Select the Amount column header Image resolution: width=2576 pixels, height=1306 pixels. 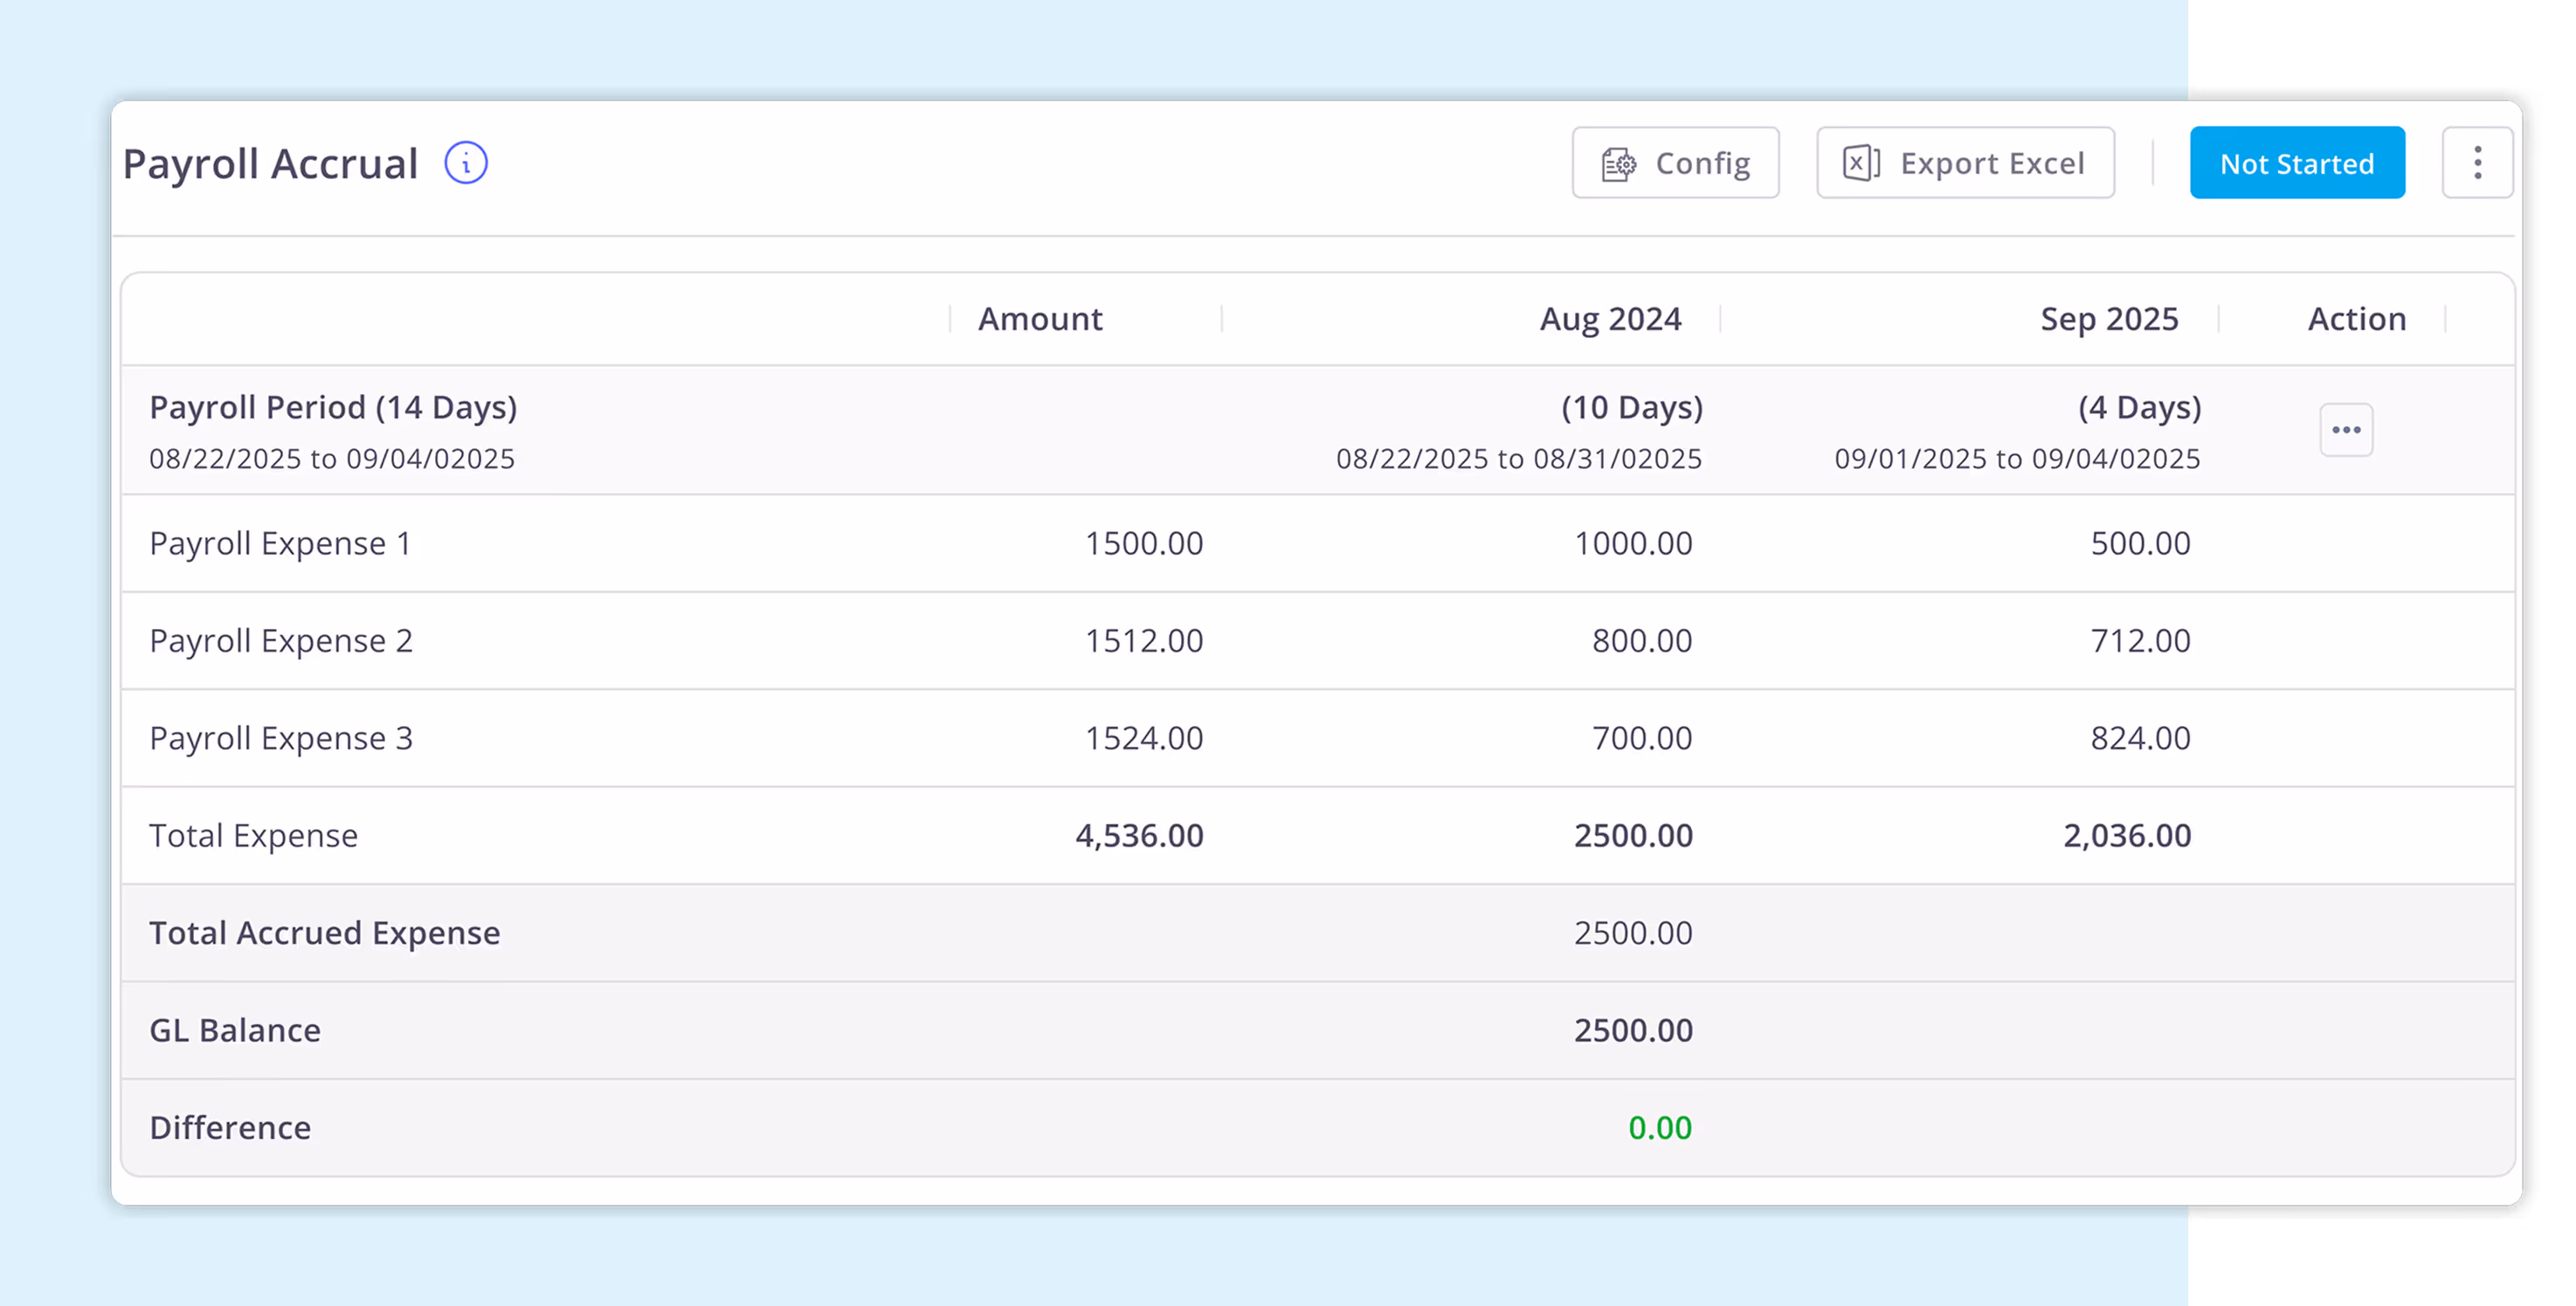point(1040,318)
